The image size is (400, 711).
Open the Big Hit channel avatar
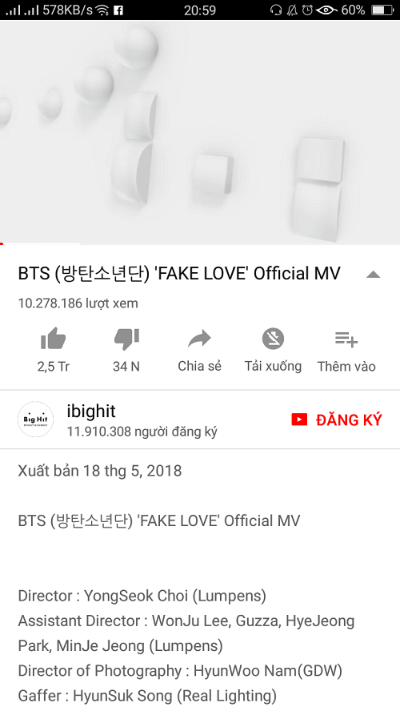tap(35, 420)
